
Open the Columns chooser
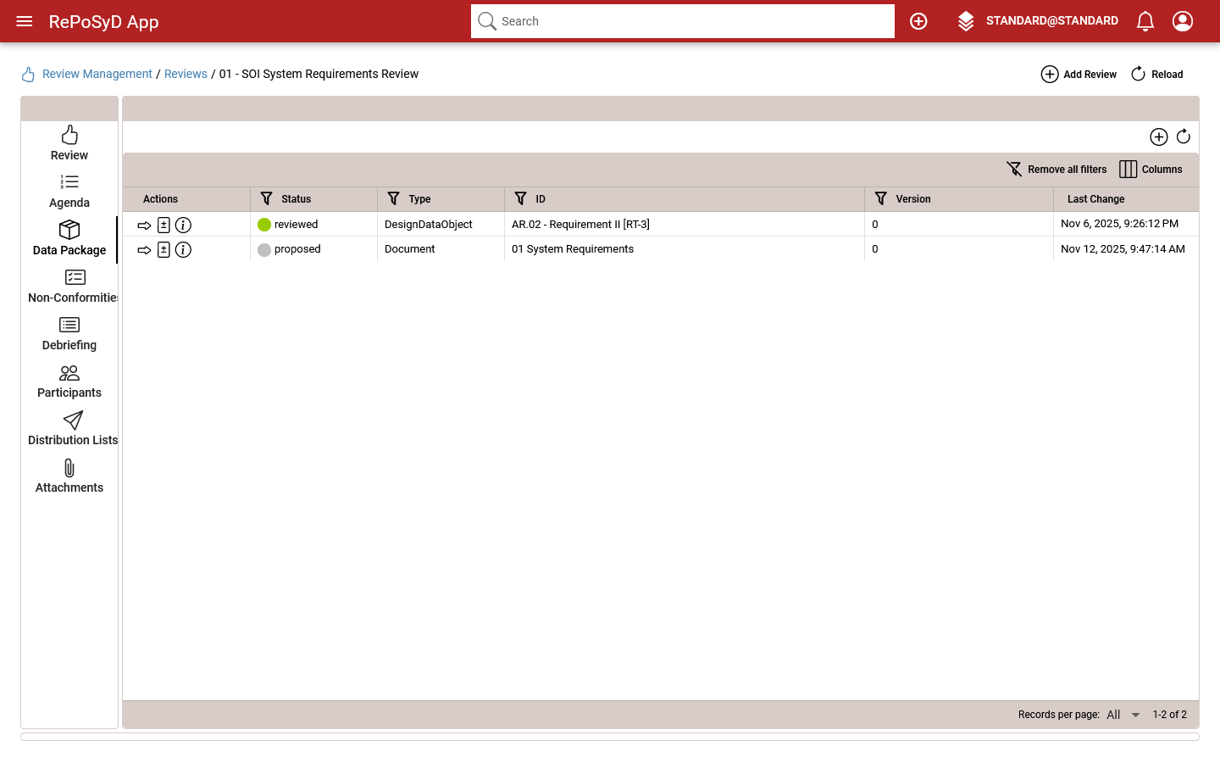pos(1151,170)
